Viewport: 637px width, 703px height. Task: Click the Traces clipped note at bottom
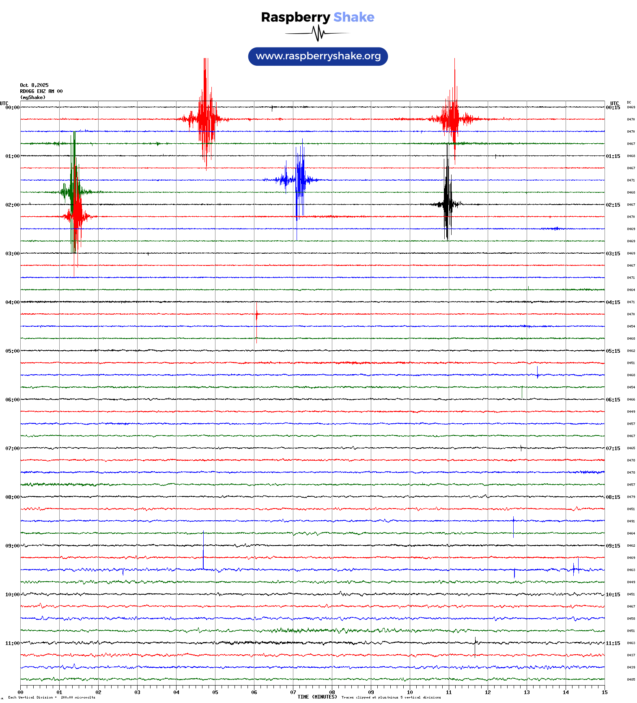click(x=391, y=698)
